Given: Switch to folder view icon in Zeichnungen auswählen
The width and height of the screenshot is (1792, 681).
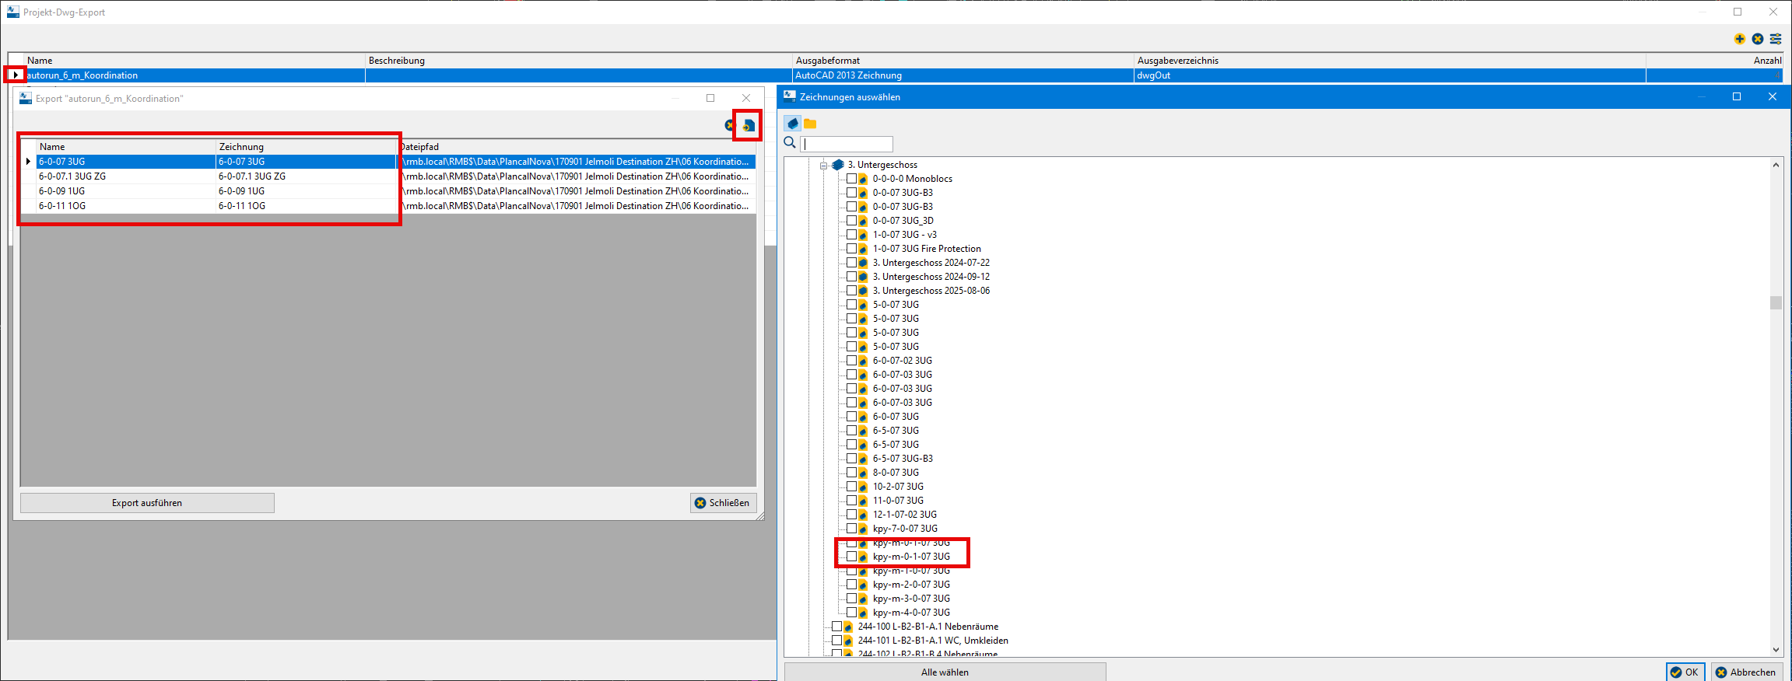Looking at the screenshot, I should click(810, 124).
